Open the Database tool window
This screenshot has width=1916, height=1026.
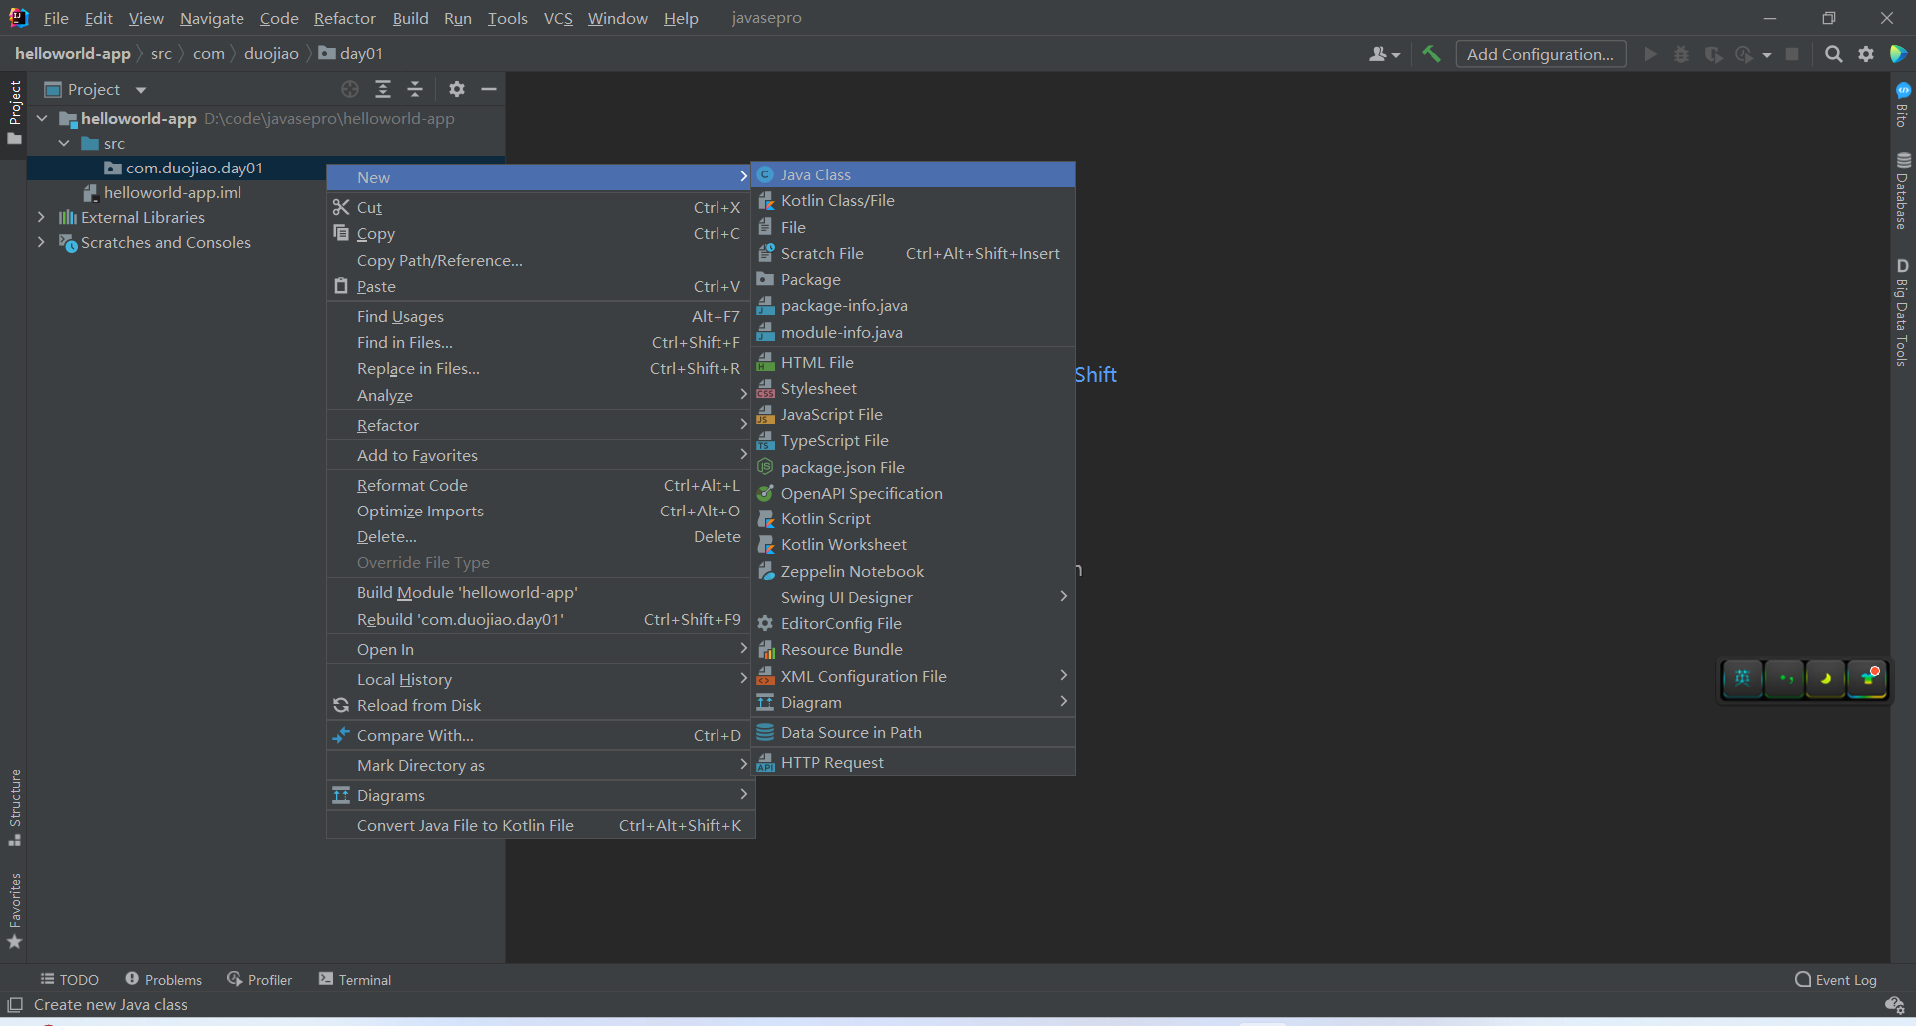tap(1903, 190)
